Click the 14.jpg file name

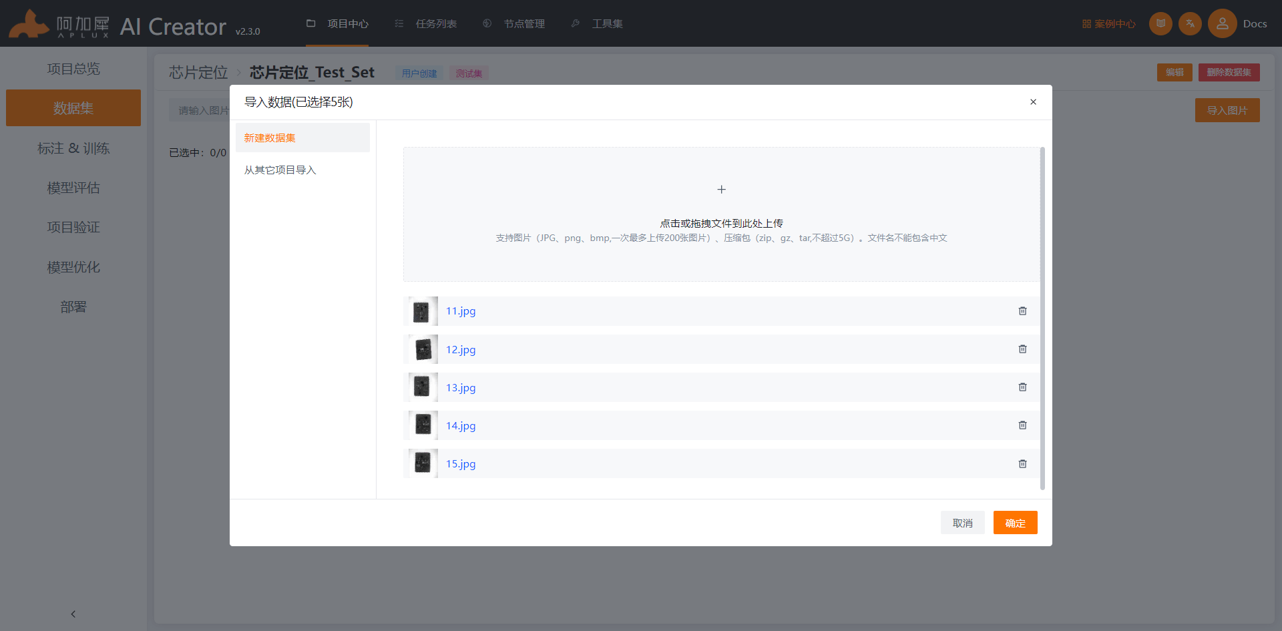coord(461,425)
